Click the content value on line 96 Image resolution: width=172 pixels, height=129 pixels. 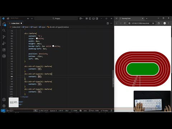39,77
